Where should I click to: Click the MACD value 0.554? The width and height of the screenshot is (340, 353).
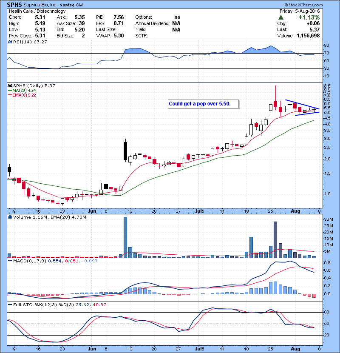55,261
